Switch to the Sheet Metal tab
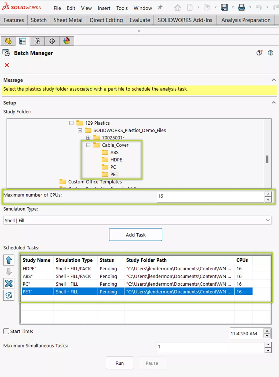 [68, 20]
